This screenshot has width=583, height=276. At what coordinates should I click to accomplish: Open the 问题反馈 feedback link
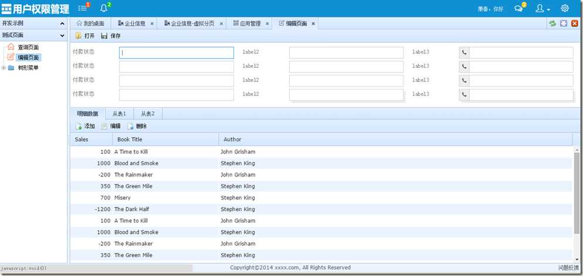tap(568, 268)
